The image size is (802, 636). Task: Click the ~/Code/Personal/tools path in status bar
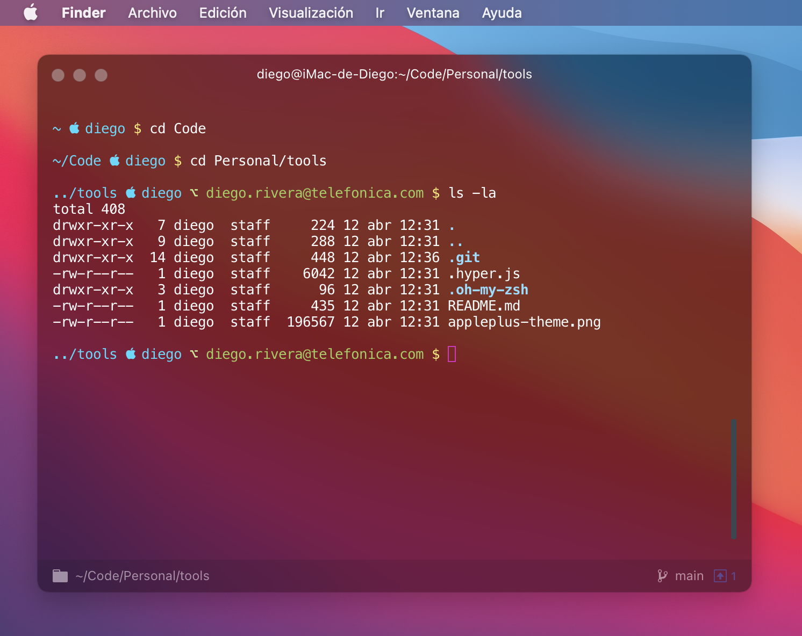click(142, 576)
